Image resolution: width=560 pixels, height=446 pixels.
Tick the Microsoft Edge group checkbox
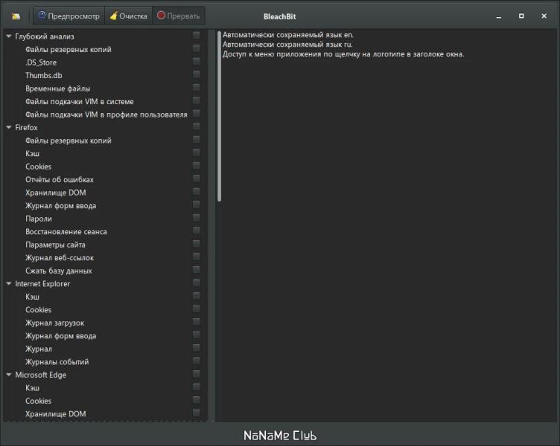click(x=197, y=374)
